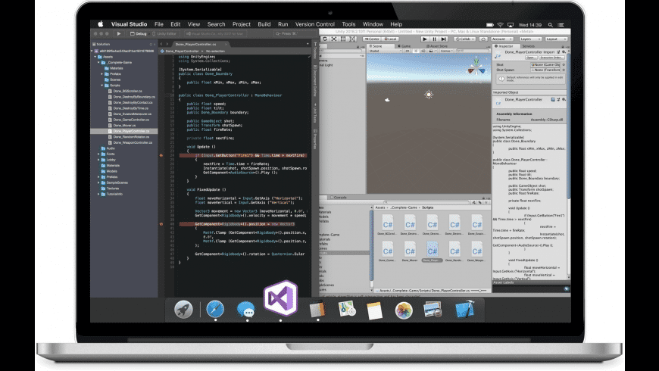Viewport: 659px width, 371px height.
Task: Open Spotlight search in menu bar
Action: tap(550, 25)
